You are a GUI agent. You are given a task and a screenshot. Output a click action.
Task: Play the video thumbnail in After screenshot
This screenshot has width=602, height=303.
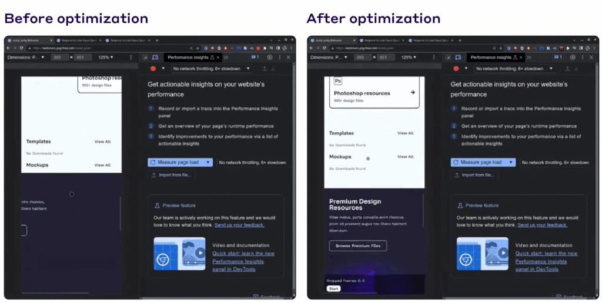click(482, 254)
